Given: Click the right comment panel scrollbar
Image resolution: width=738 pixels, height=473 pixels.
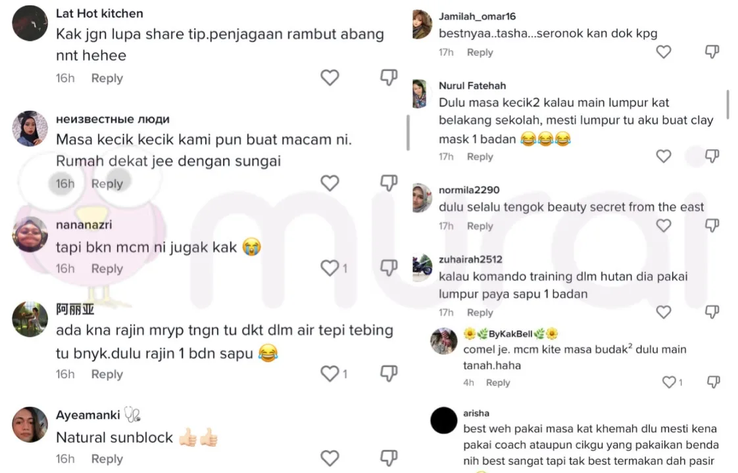Looking at the screenshot, I should [728, 104].
